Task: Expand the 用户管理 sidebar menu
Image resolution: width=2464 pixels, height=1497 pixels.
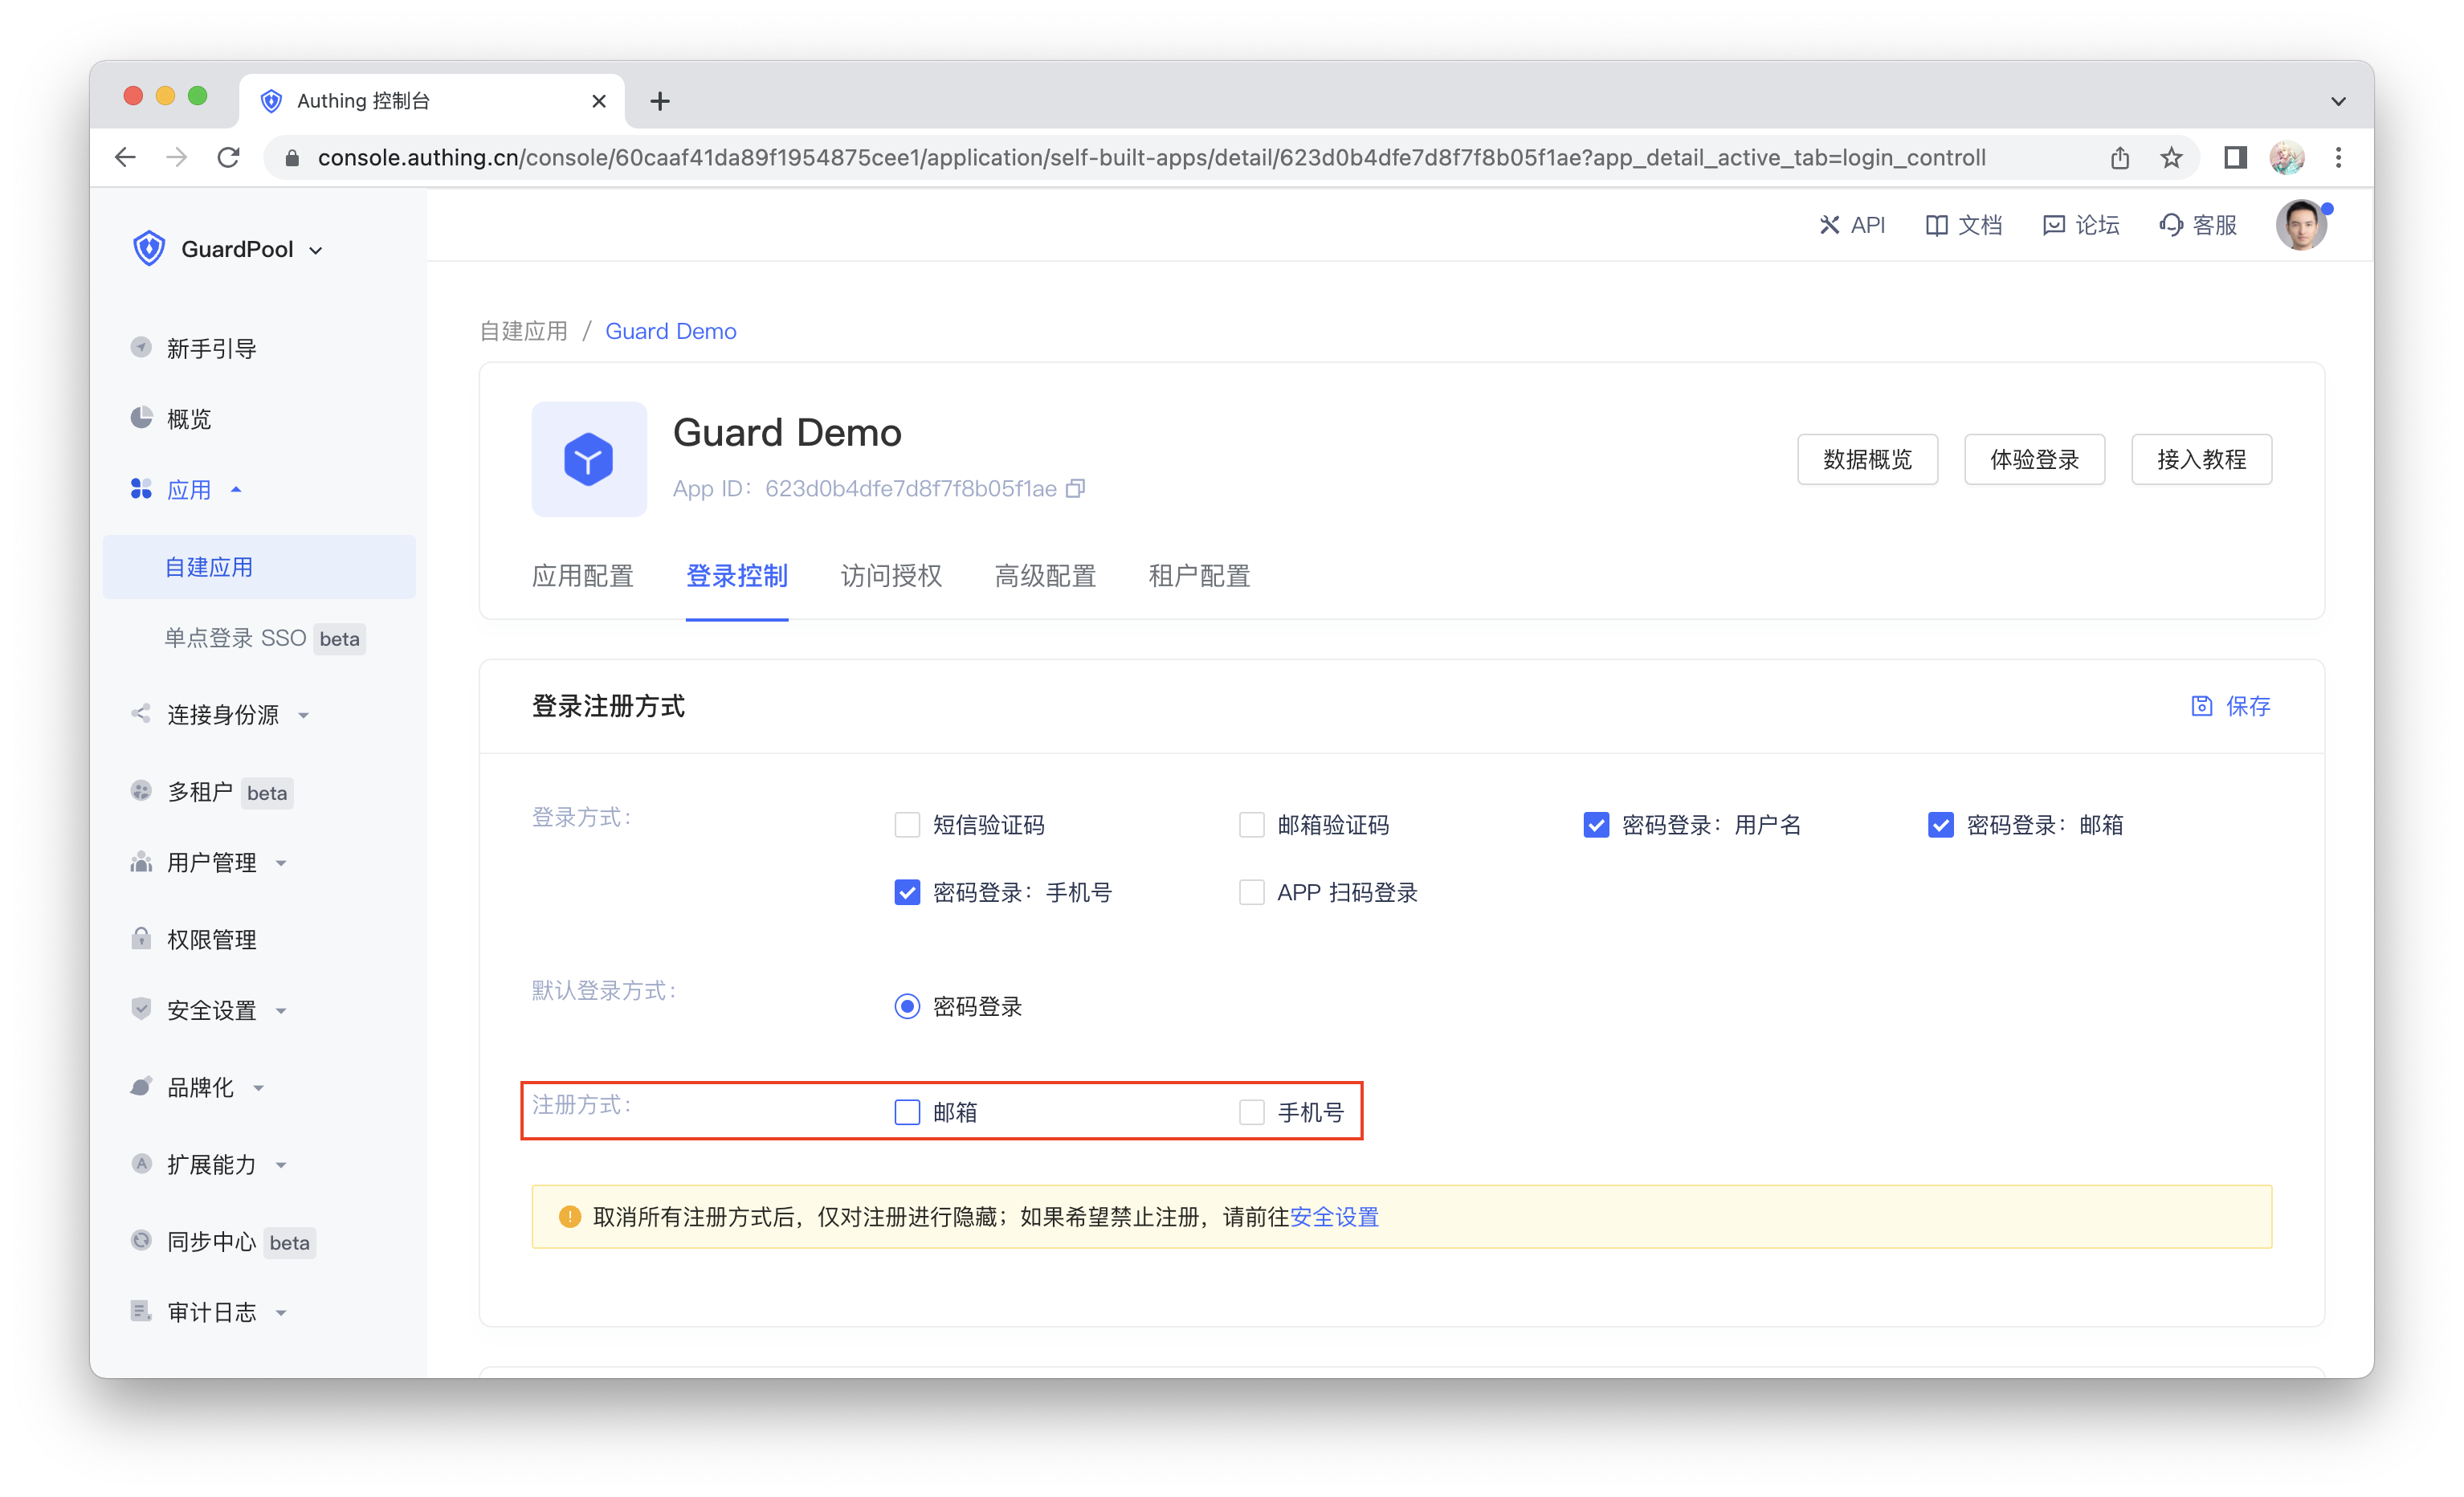Action: (x=212, y=862)
